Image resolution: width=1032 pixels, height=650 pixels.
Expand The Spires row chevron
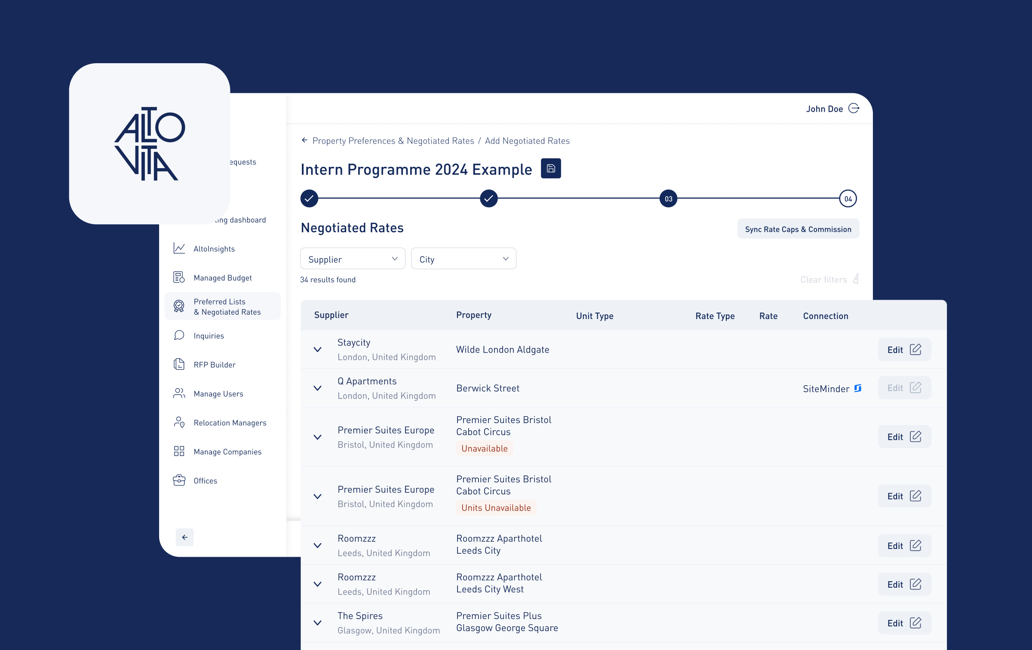click(x=317, y=623)
